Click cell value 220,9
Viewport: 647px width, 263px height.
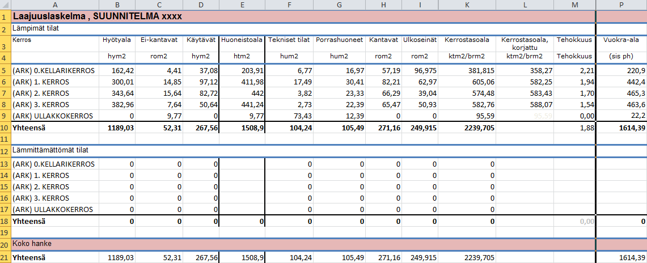tap(621, 70)
